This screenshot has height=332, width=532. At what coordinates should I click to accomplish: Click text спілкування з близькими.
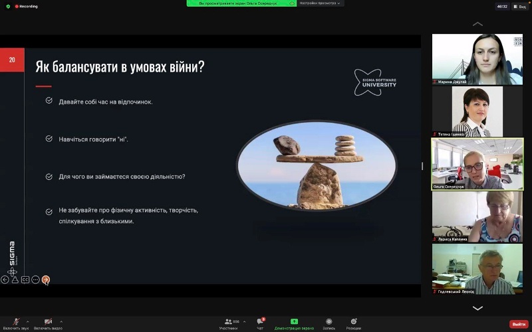click(x=96, y=221)
